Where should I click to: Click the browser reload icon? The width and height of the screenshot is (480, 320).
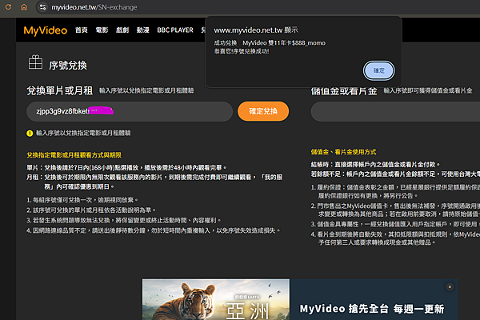coord(8,6)
